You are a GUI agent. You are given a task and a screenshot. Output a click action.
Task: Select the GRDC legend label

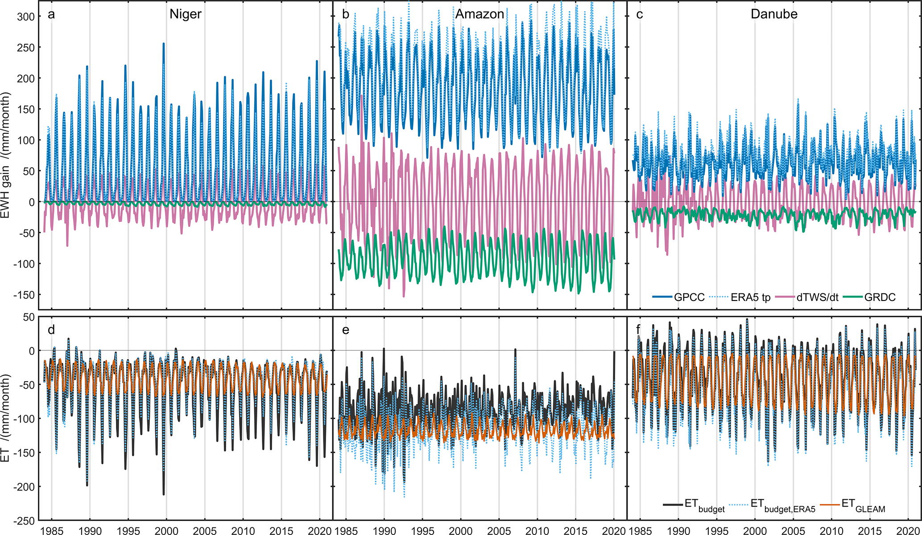tap(880, 297)
